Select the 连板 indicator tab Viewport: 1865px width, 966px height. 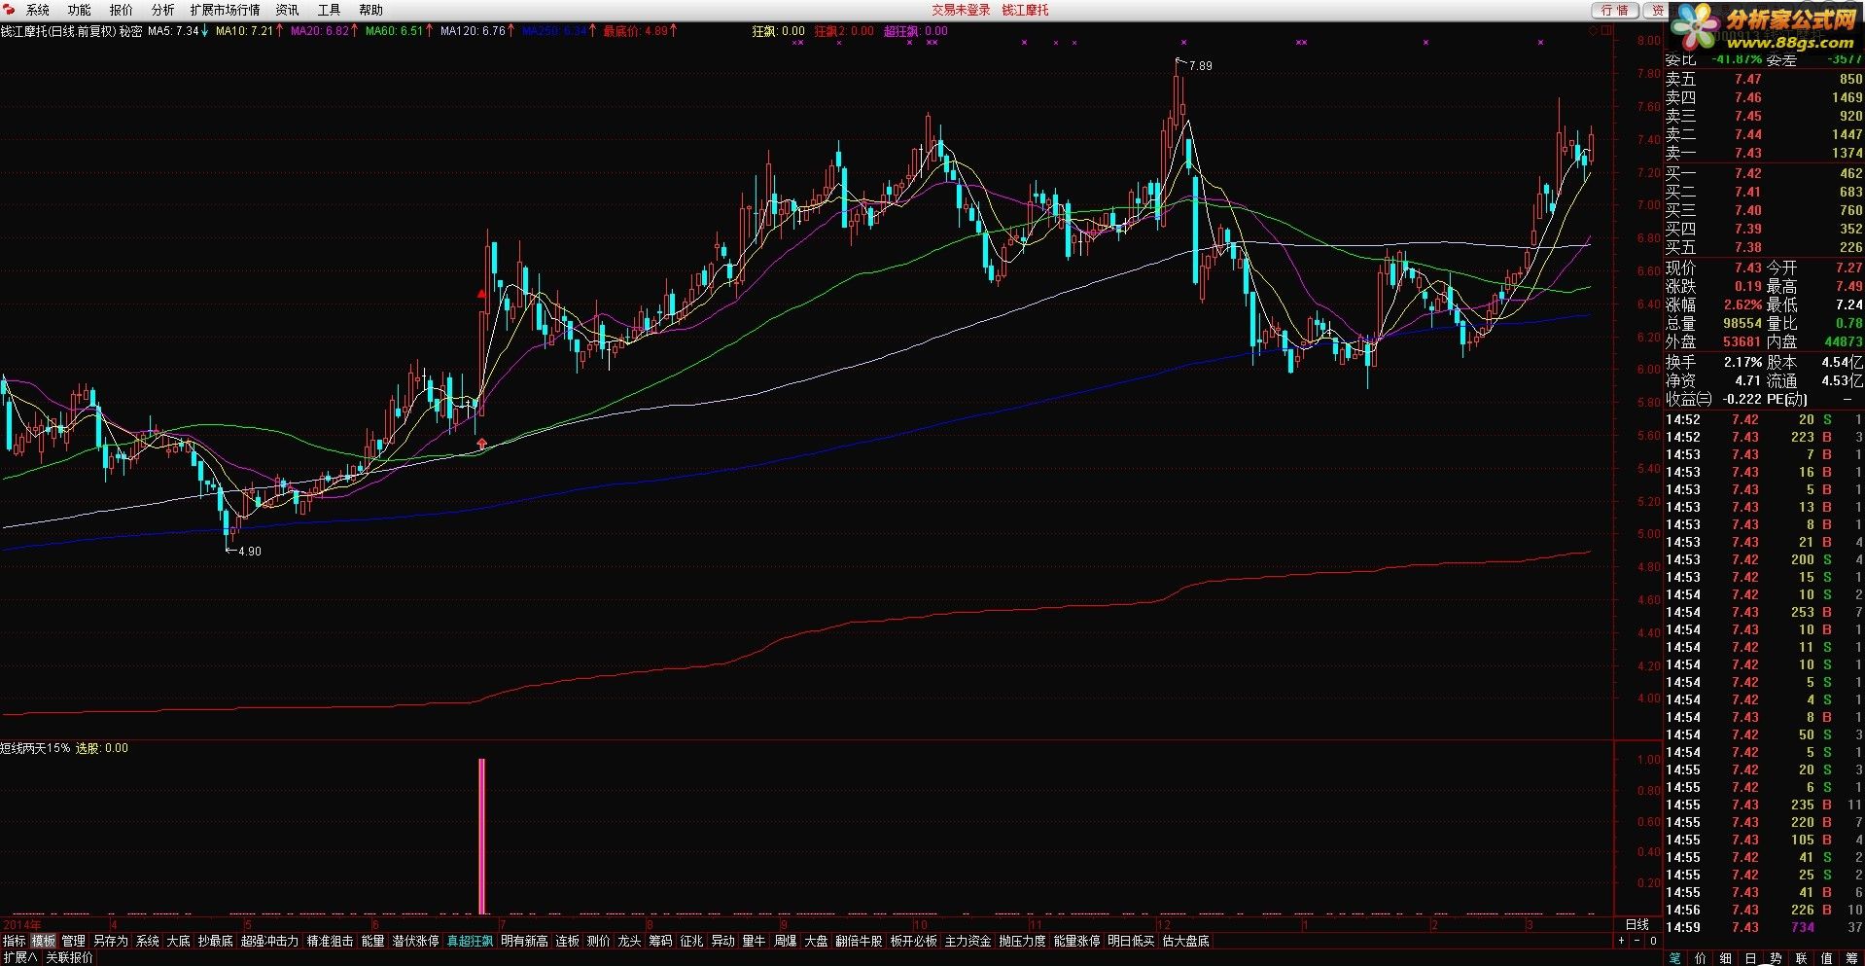point(568,941)
